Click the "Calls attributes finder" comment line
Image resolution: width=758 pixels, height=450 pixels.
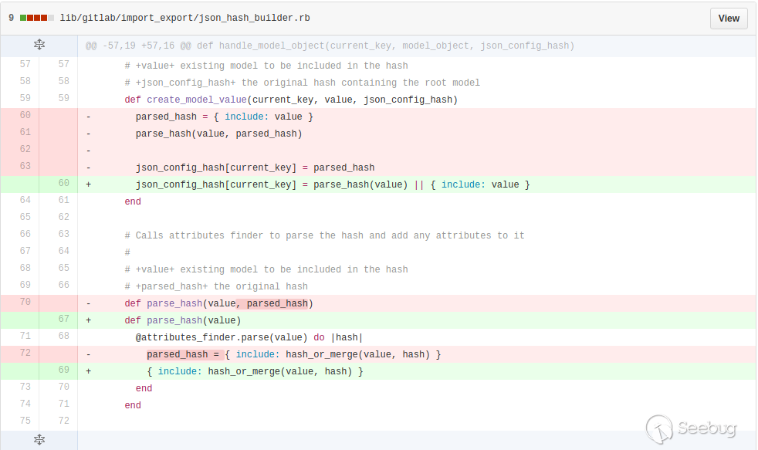[324, 235]
